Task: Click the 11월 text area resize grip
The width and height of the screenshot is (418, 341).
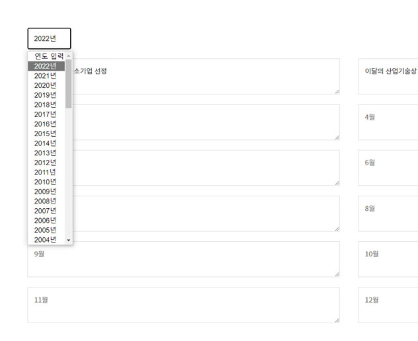Action: [337, 321]
